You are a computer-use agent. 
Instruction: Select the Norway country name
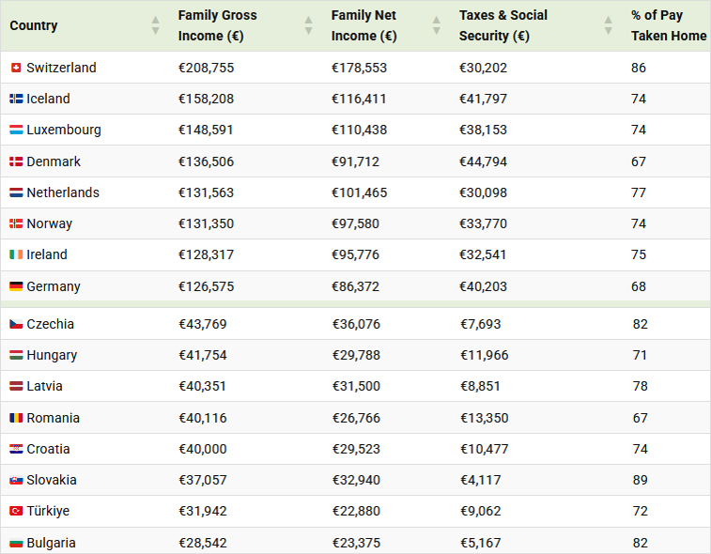(x=50, y=223)
